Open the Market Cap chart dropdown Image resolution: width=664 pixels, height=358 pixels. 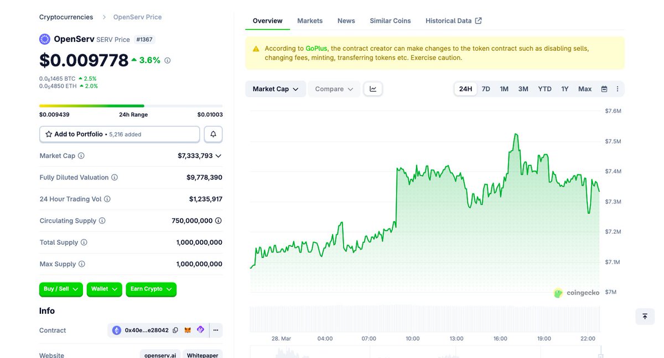coord(276,89)
